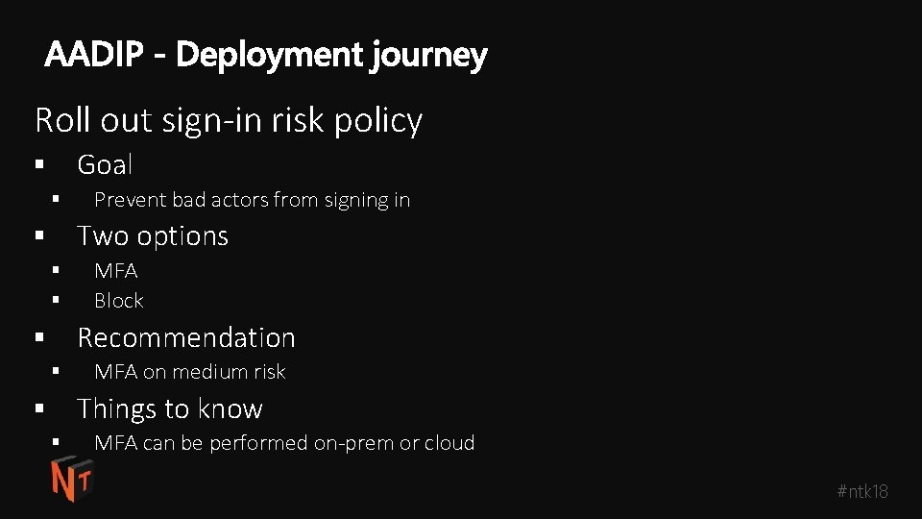The width and height of the screenshot is (922, 519).
Task: Click the square bullet marker beside Things to know
Action: pos(39,408)
